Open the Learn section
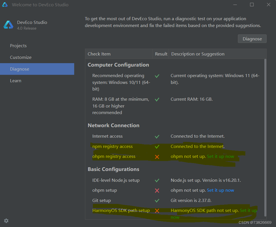This screenshot has width=276, height=227. click(37, 81)
